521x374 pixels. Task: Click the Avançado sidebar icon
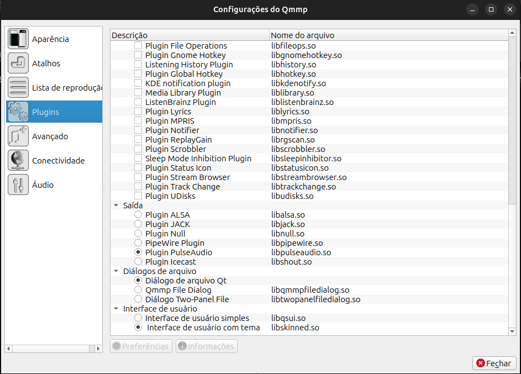[x=18, y=136]
